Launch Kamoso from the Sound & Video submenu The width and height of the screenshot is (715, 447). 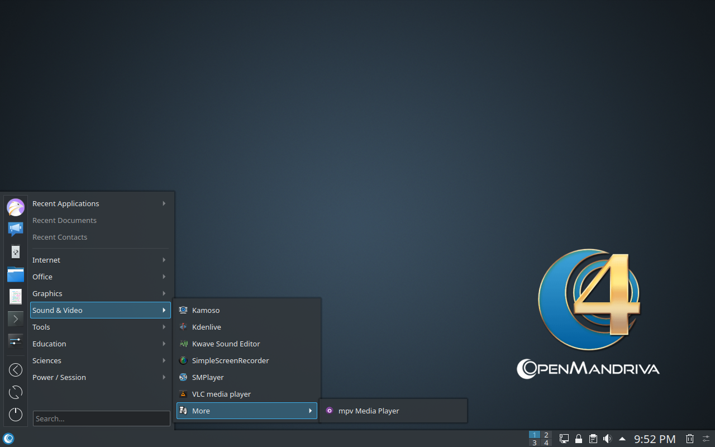pos(206,310)
